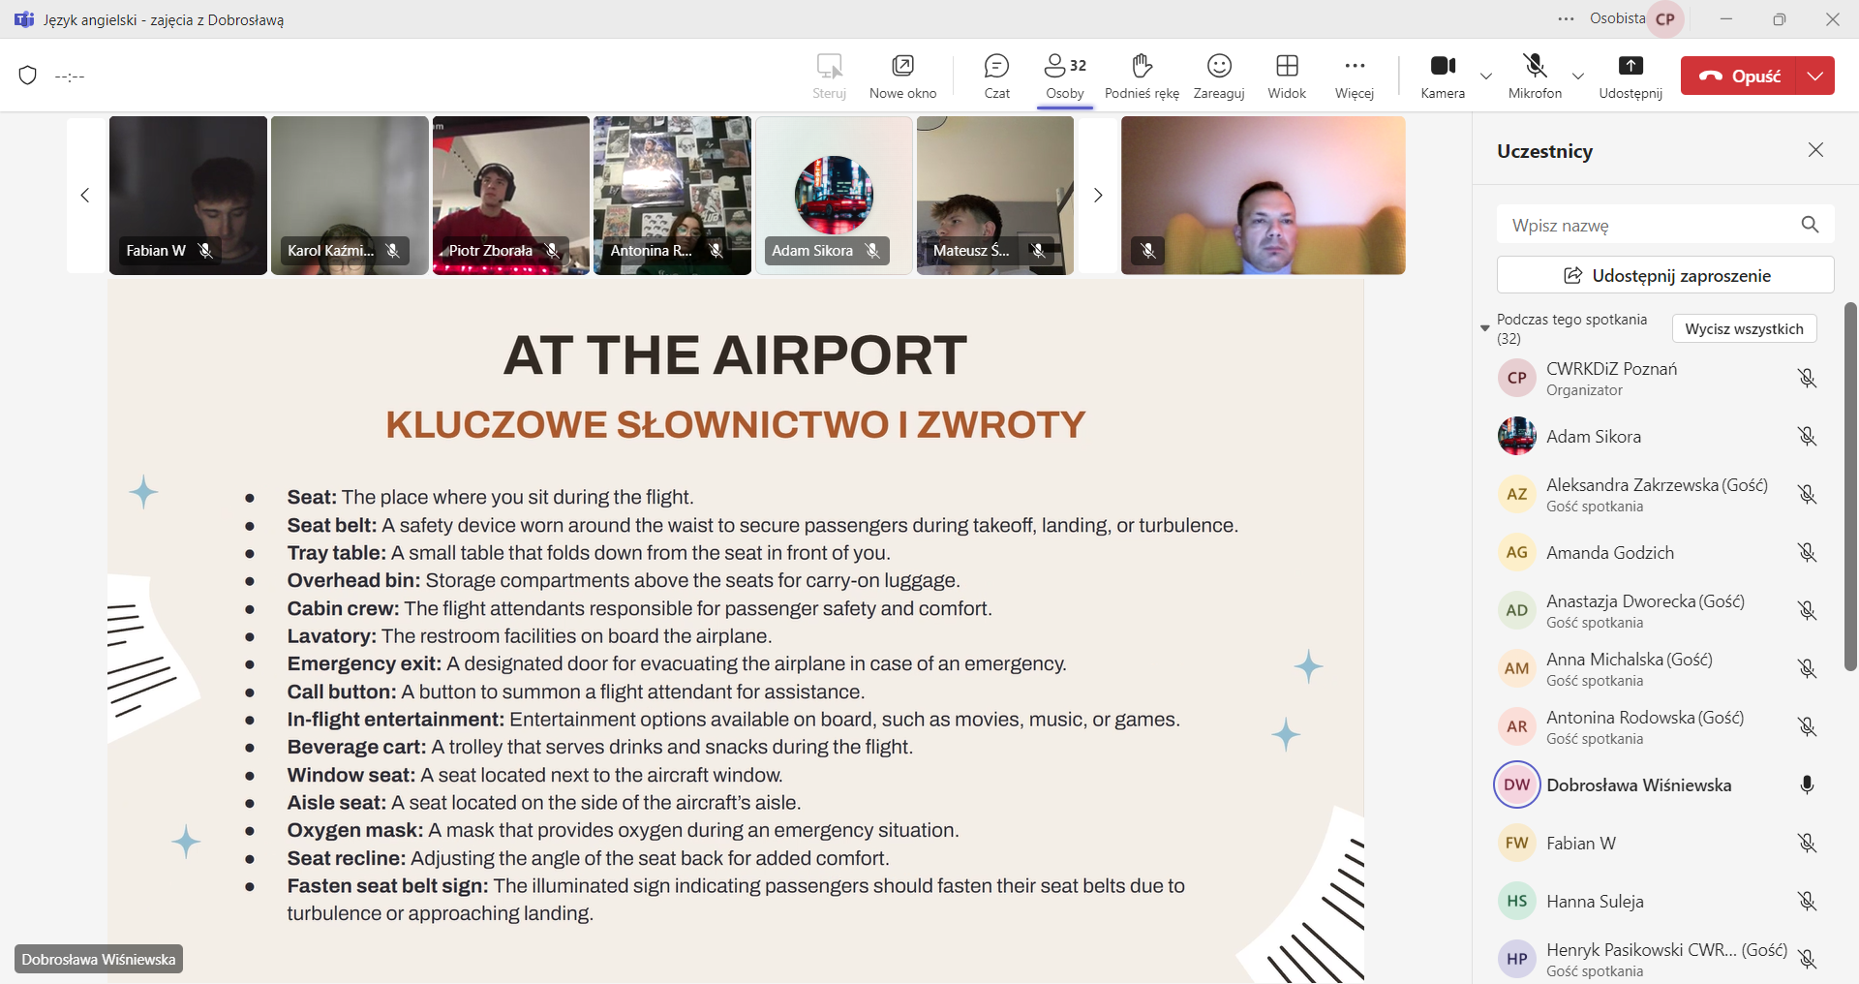Show previous video tiles arrow
The width and height of the screenshot is (1859, 984).
click(x=85, y=196)
